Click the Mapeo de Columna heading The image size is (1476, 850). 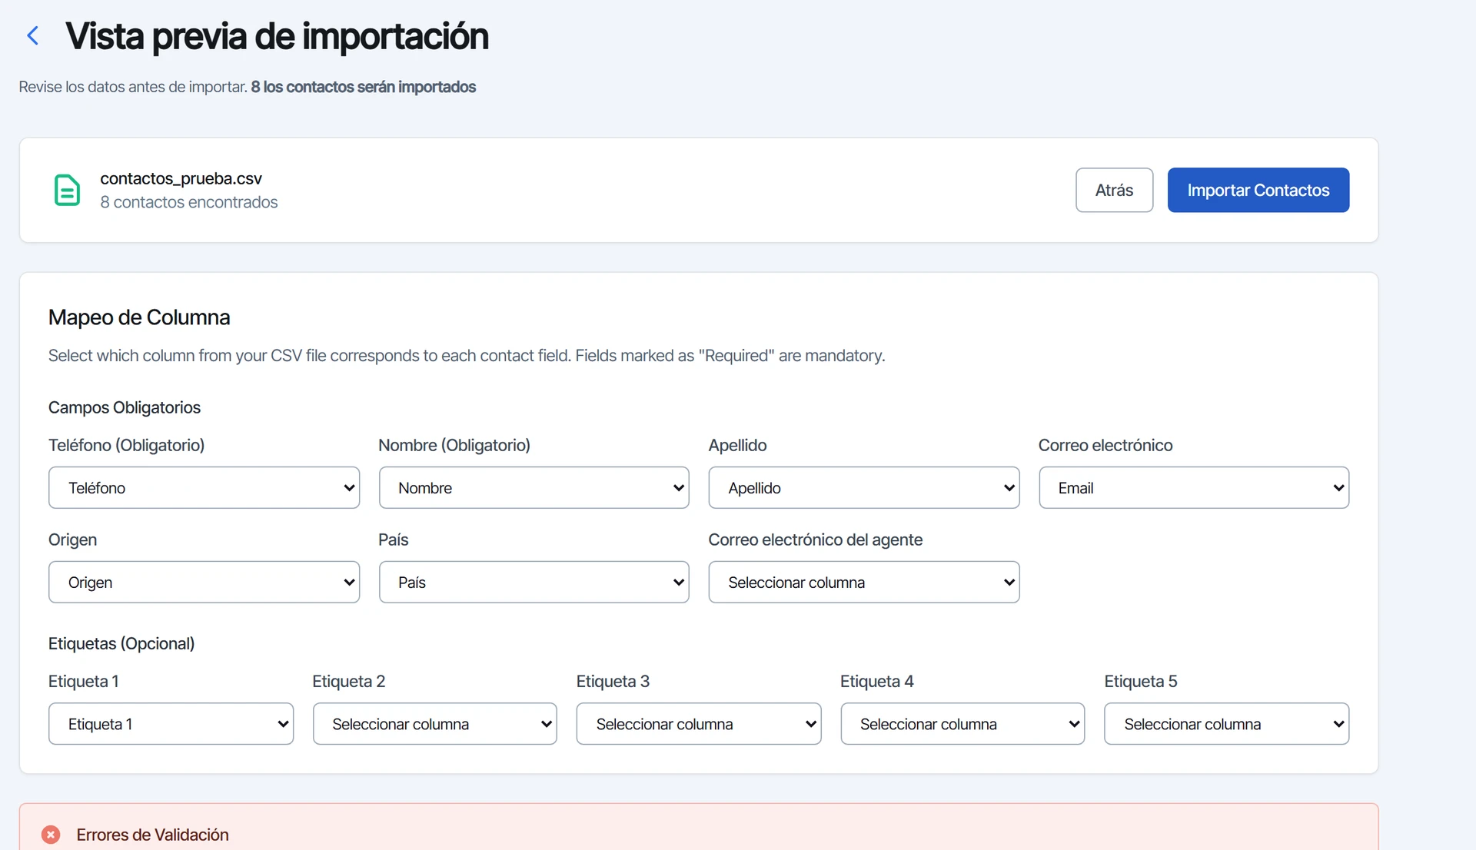coord(139,317)
